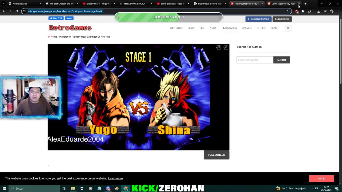Screen dimensions: 342x192
Task: Open the Chrome icon on taskbar
Action: pos(126,189)
